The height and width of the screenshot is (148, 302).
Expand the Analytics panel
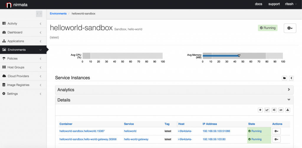coord(174,90)
